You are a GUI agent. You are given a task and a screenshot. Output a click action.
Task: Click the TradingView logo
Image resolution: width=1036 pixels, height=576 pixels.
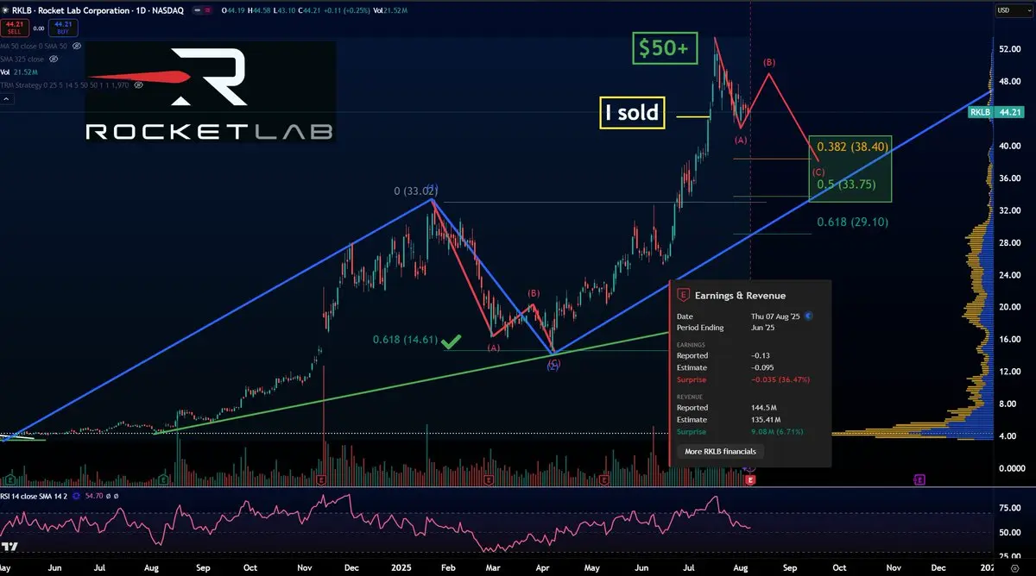coord(10,548)
